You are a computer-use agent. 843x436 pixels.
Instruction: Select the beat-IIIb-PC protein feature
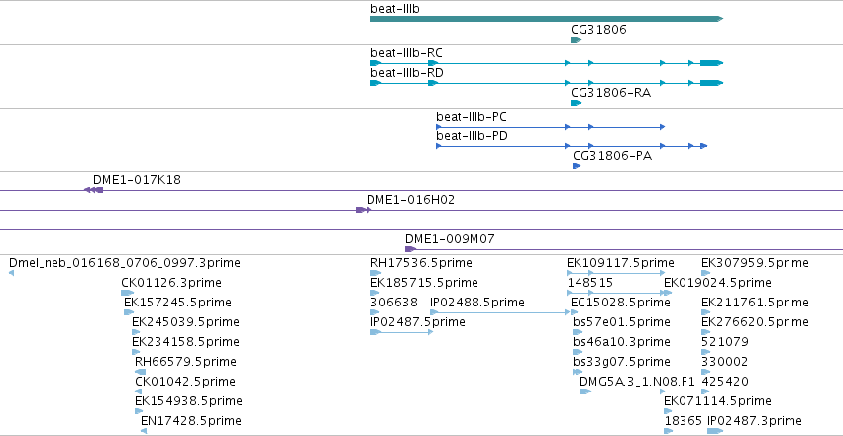pos(551,127)
